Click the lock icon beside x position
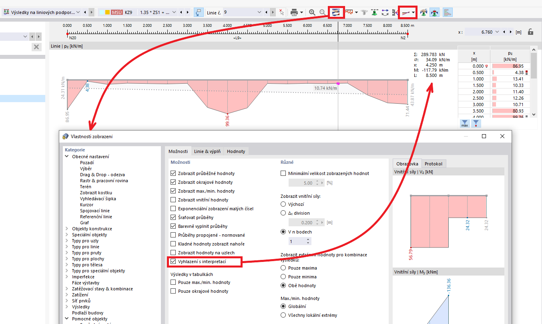The width and height of the screenshot is (542, 324). (x=531, y=32)
